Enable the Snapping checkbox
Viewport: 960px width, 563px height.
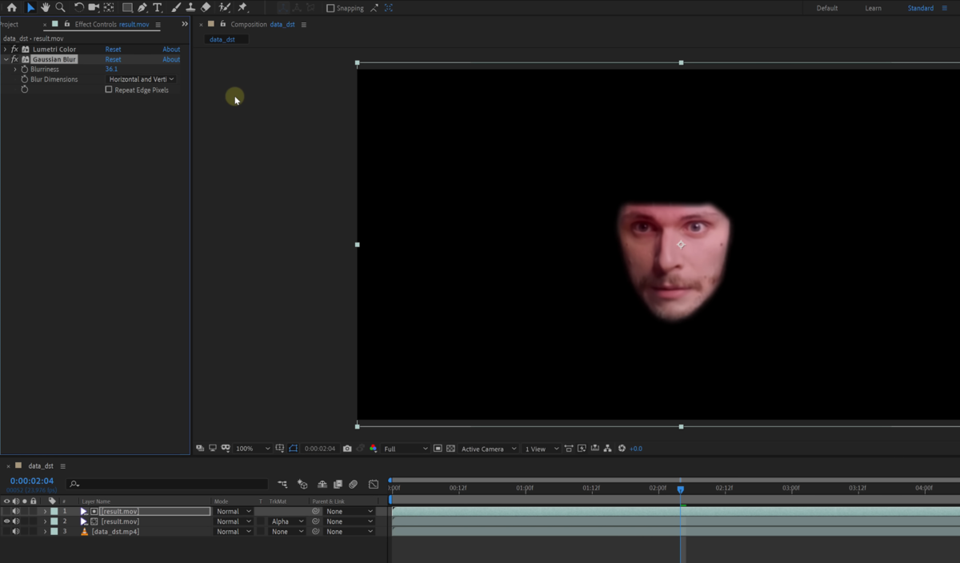click(330, 8)
